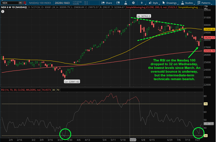This screenshot has width=216, height=142.
Task: Click the red 28284.17 last price label
Action: [x=210, y=38]
